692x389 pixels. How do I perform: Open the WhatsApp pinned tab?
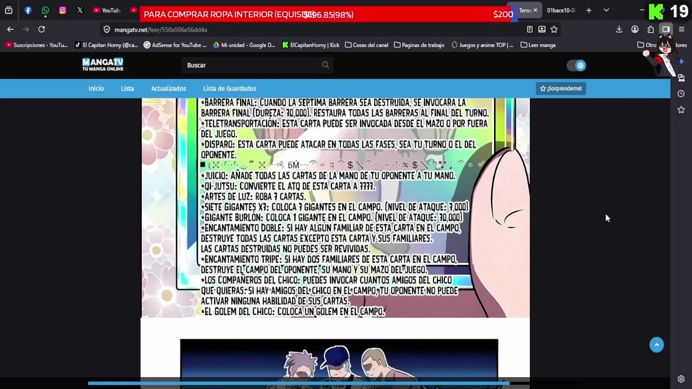click(x=45, y=10)
